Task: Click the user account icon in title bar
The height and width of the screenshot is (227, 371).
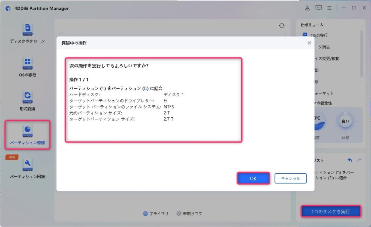Action: 307,8
